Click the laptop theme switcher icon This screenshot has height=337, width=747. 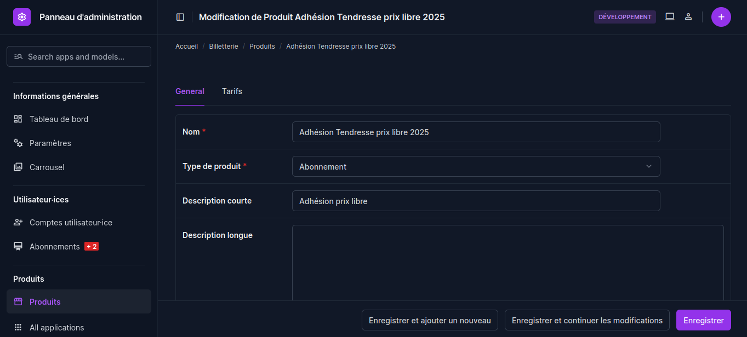tap(670, 17)
